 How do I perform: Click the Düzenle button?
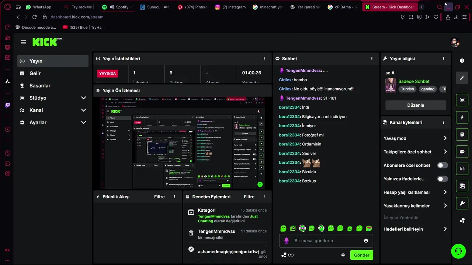point(416,105)
